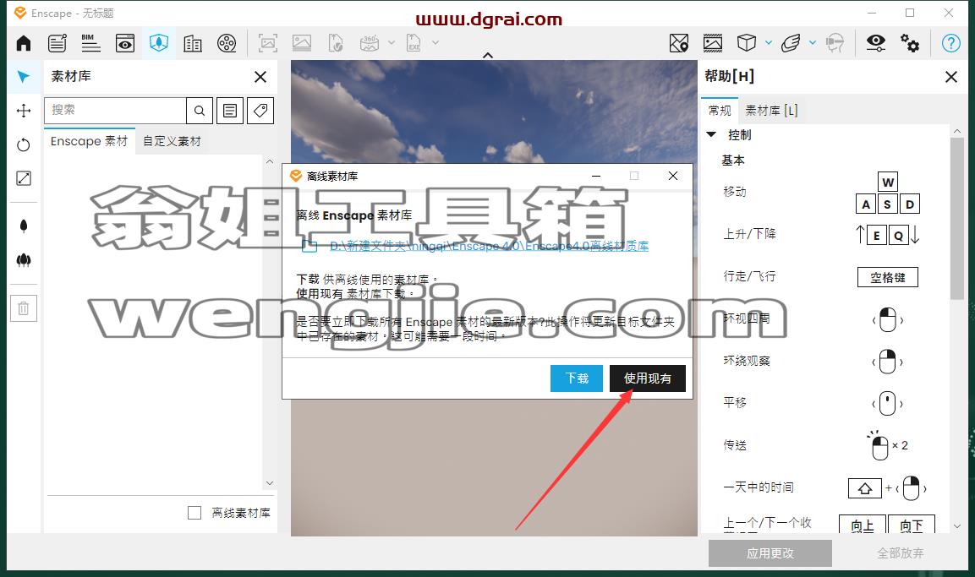
Task: Collapse the top toolbar with chevron
Action: [488, 55]
